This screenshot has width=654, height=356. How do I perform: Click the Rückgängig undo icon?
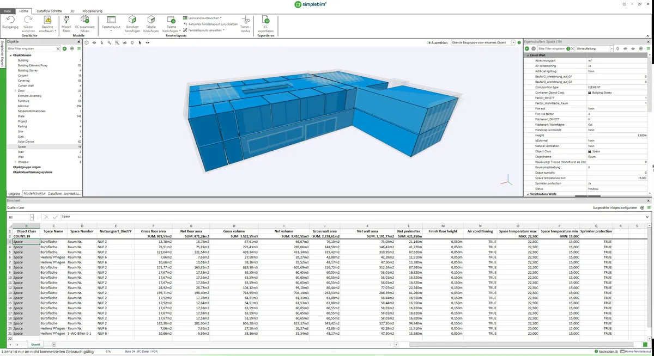click(x=10, y=20)
